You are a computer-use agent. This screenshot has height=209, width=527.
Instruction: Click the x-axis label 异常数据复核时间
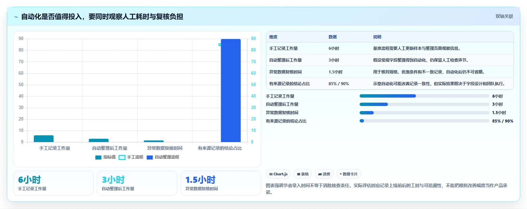coord(165,148)
